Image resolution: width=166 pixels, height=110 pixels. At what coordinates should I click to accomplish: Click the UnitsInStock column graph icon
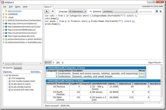(x=132, y=84)
